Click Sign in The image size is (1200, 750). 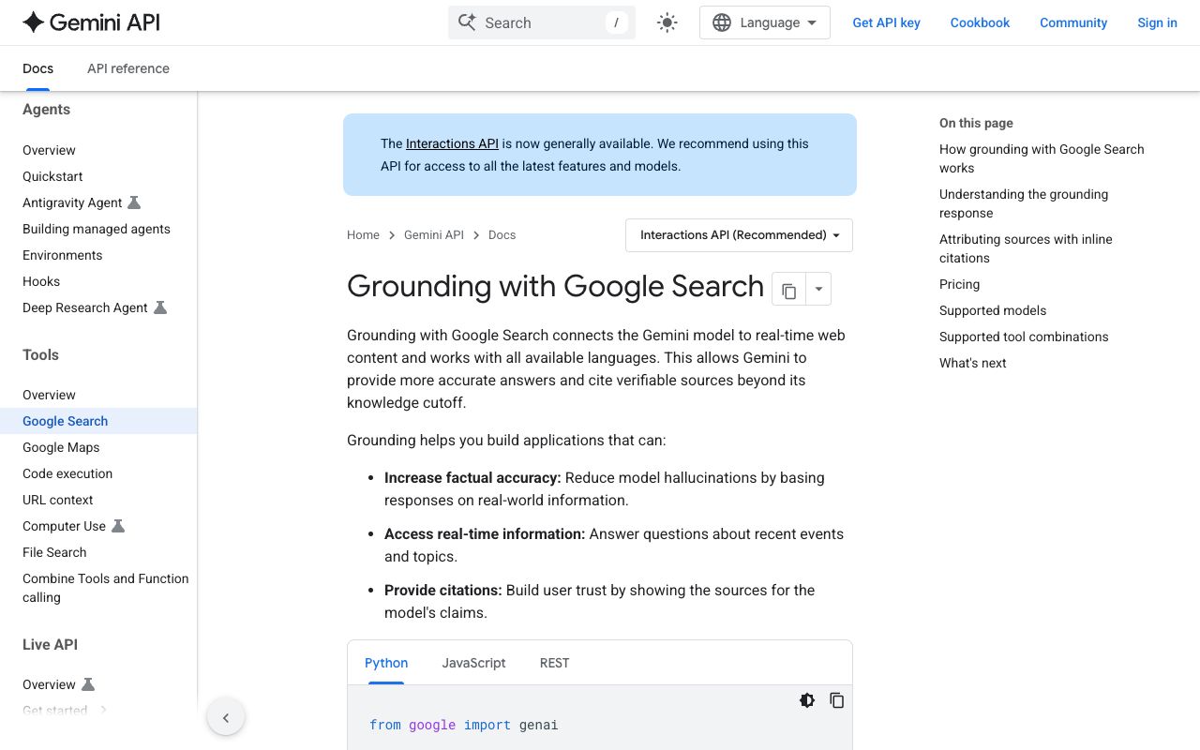(x=1157, y=22)
